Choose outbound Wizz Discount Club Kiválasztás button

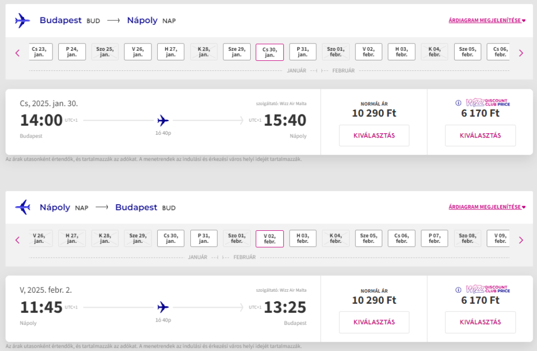(x=480, y=135)
